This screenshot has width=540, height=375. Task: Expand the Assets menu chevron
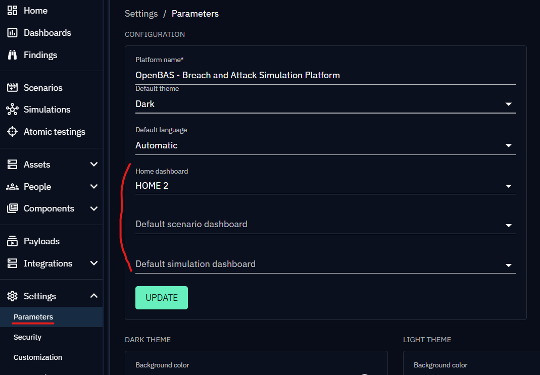click(93, 165)
